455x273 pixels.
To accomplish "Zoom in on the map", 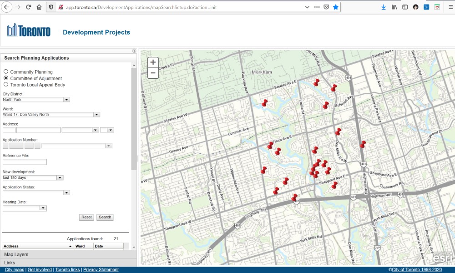I will pos(153,62).
